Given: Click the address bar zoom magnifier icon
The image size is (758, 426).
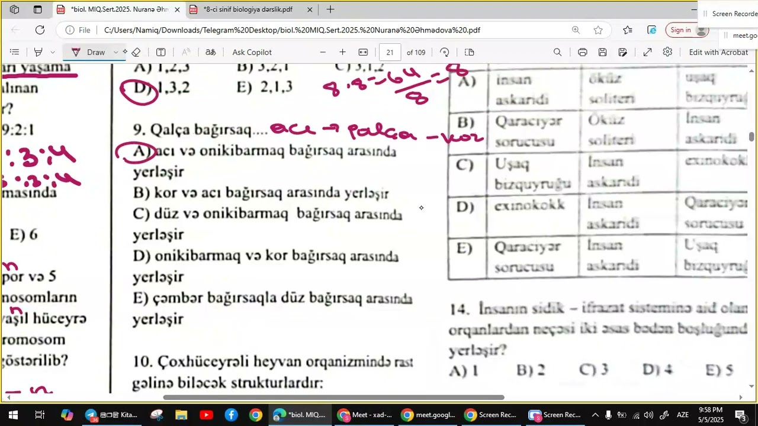Looking at the screenshot, I should click(576, 30).
